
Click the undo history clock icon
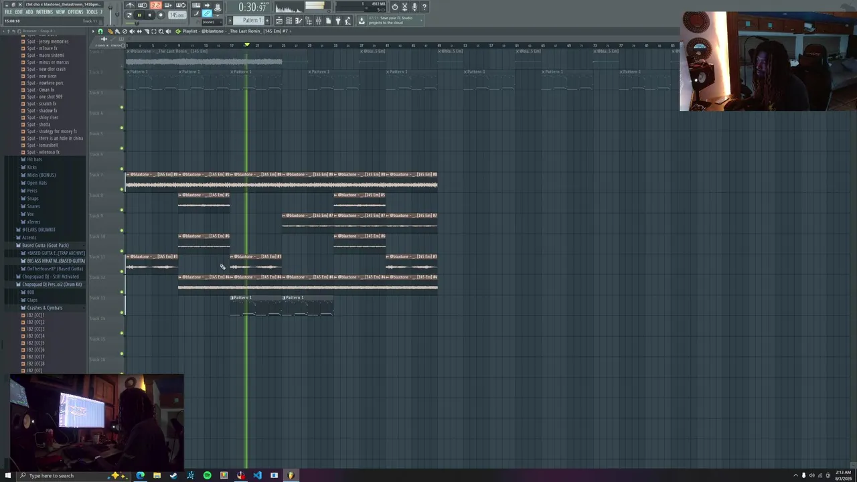pos(395,7)
